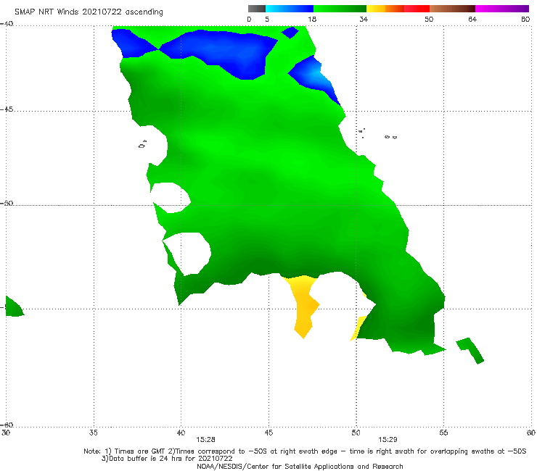The width and height of the screenshot is (537, 471).
Task: Click the color bar label "80" at the right end
Action: coord(525,20)
